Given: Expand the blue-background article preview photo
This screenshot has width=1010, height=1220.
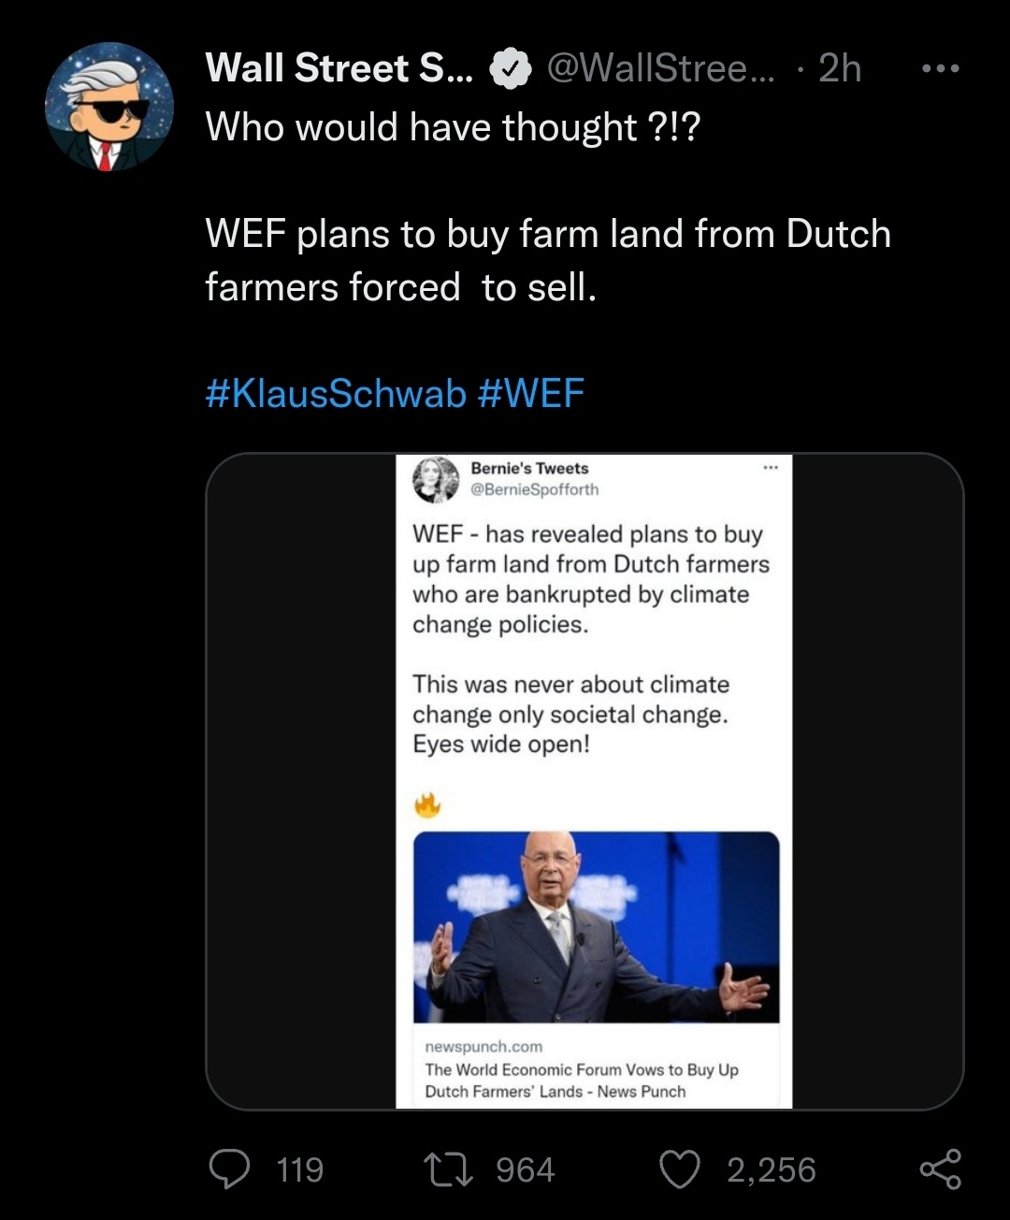Looking at the screenshot, I should [596, 926].
